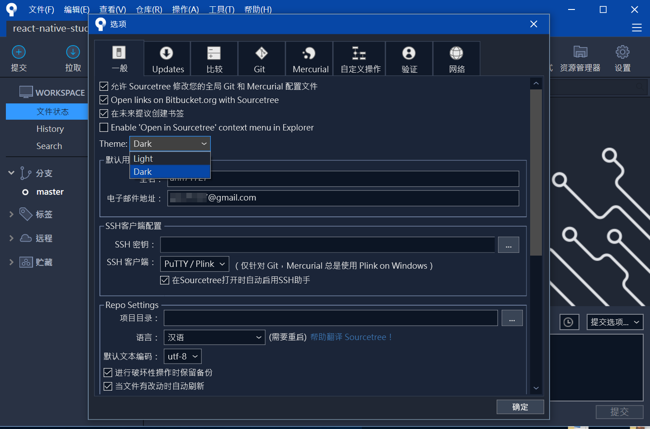Click the 电子邮件地址 input field

coord(343,198)
